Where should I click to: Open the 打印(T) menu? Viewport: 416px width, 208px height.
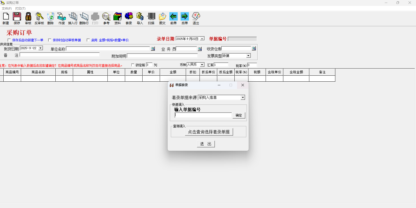(x=20, y=9)
